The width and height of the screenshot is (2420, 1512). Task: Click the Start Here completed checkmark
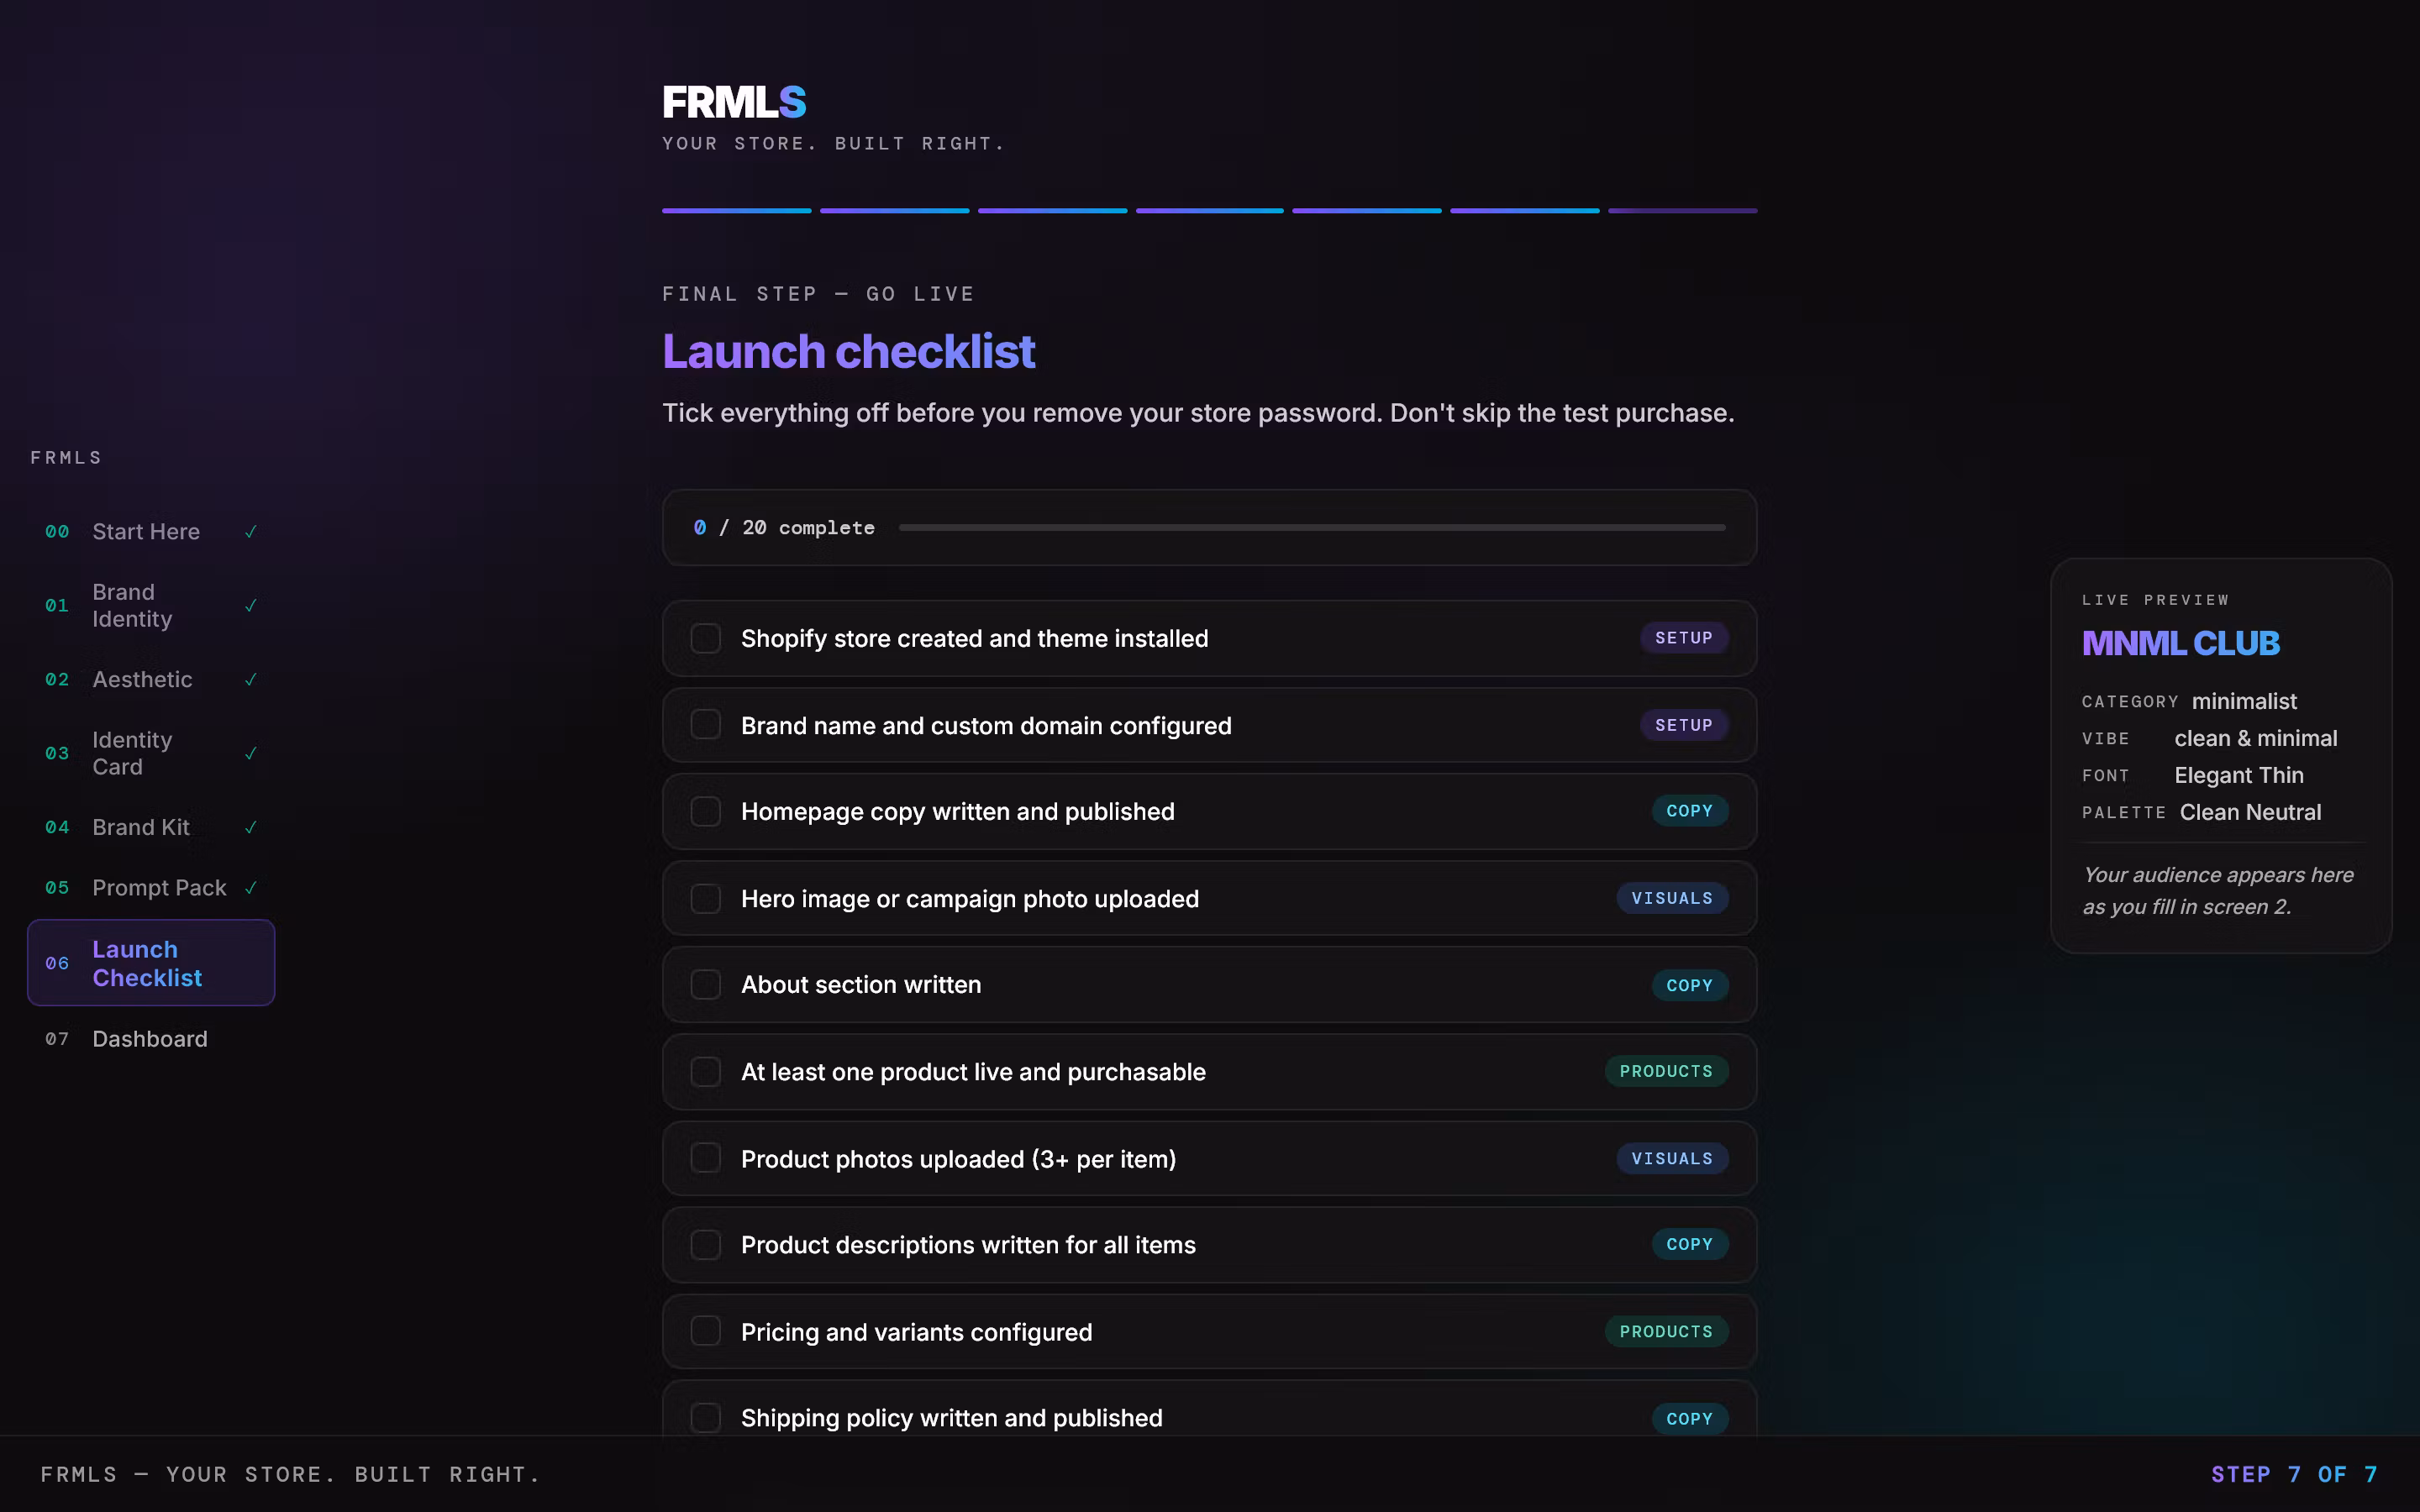(251, 532)
